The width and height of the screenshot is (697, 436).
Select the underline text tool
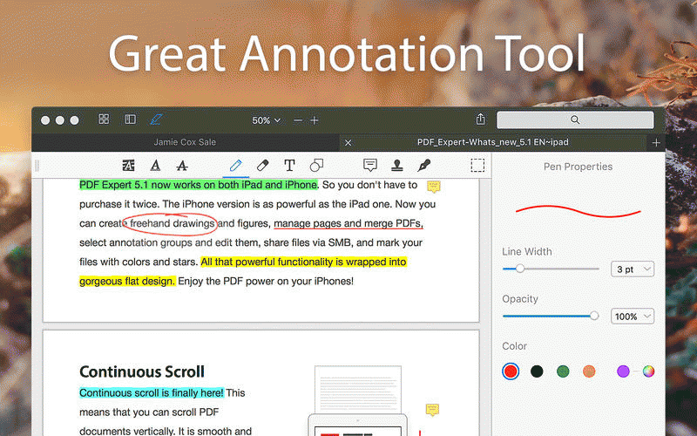155,166
